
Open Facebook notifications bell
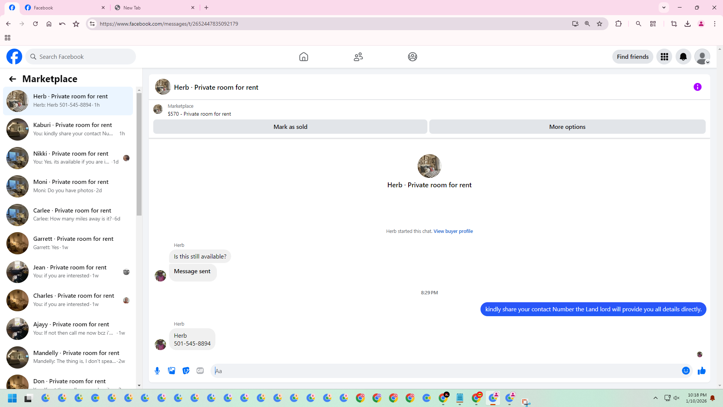click(683, 57)
